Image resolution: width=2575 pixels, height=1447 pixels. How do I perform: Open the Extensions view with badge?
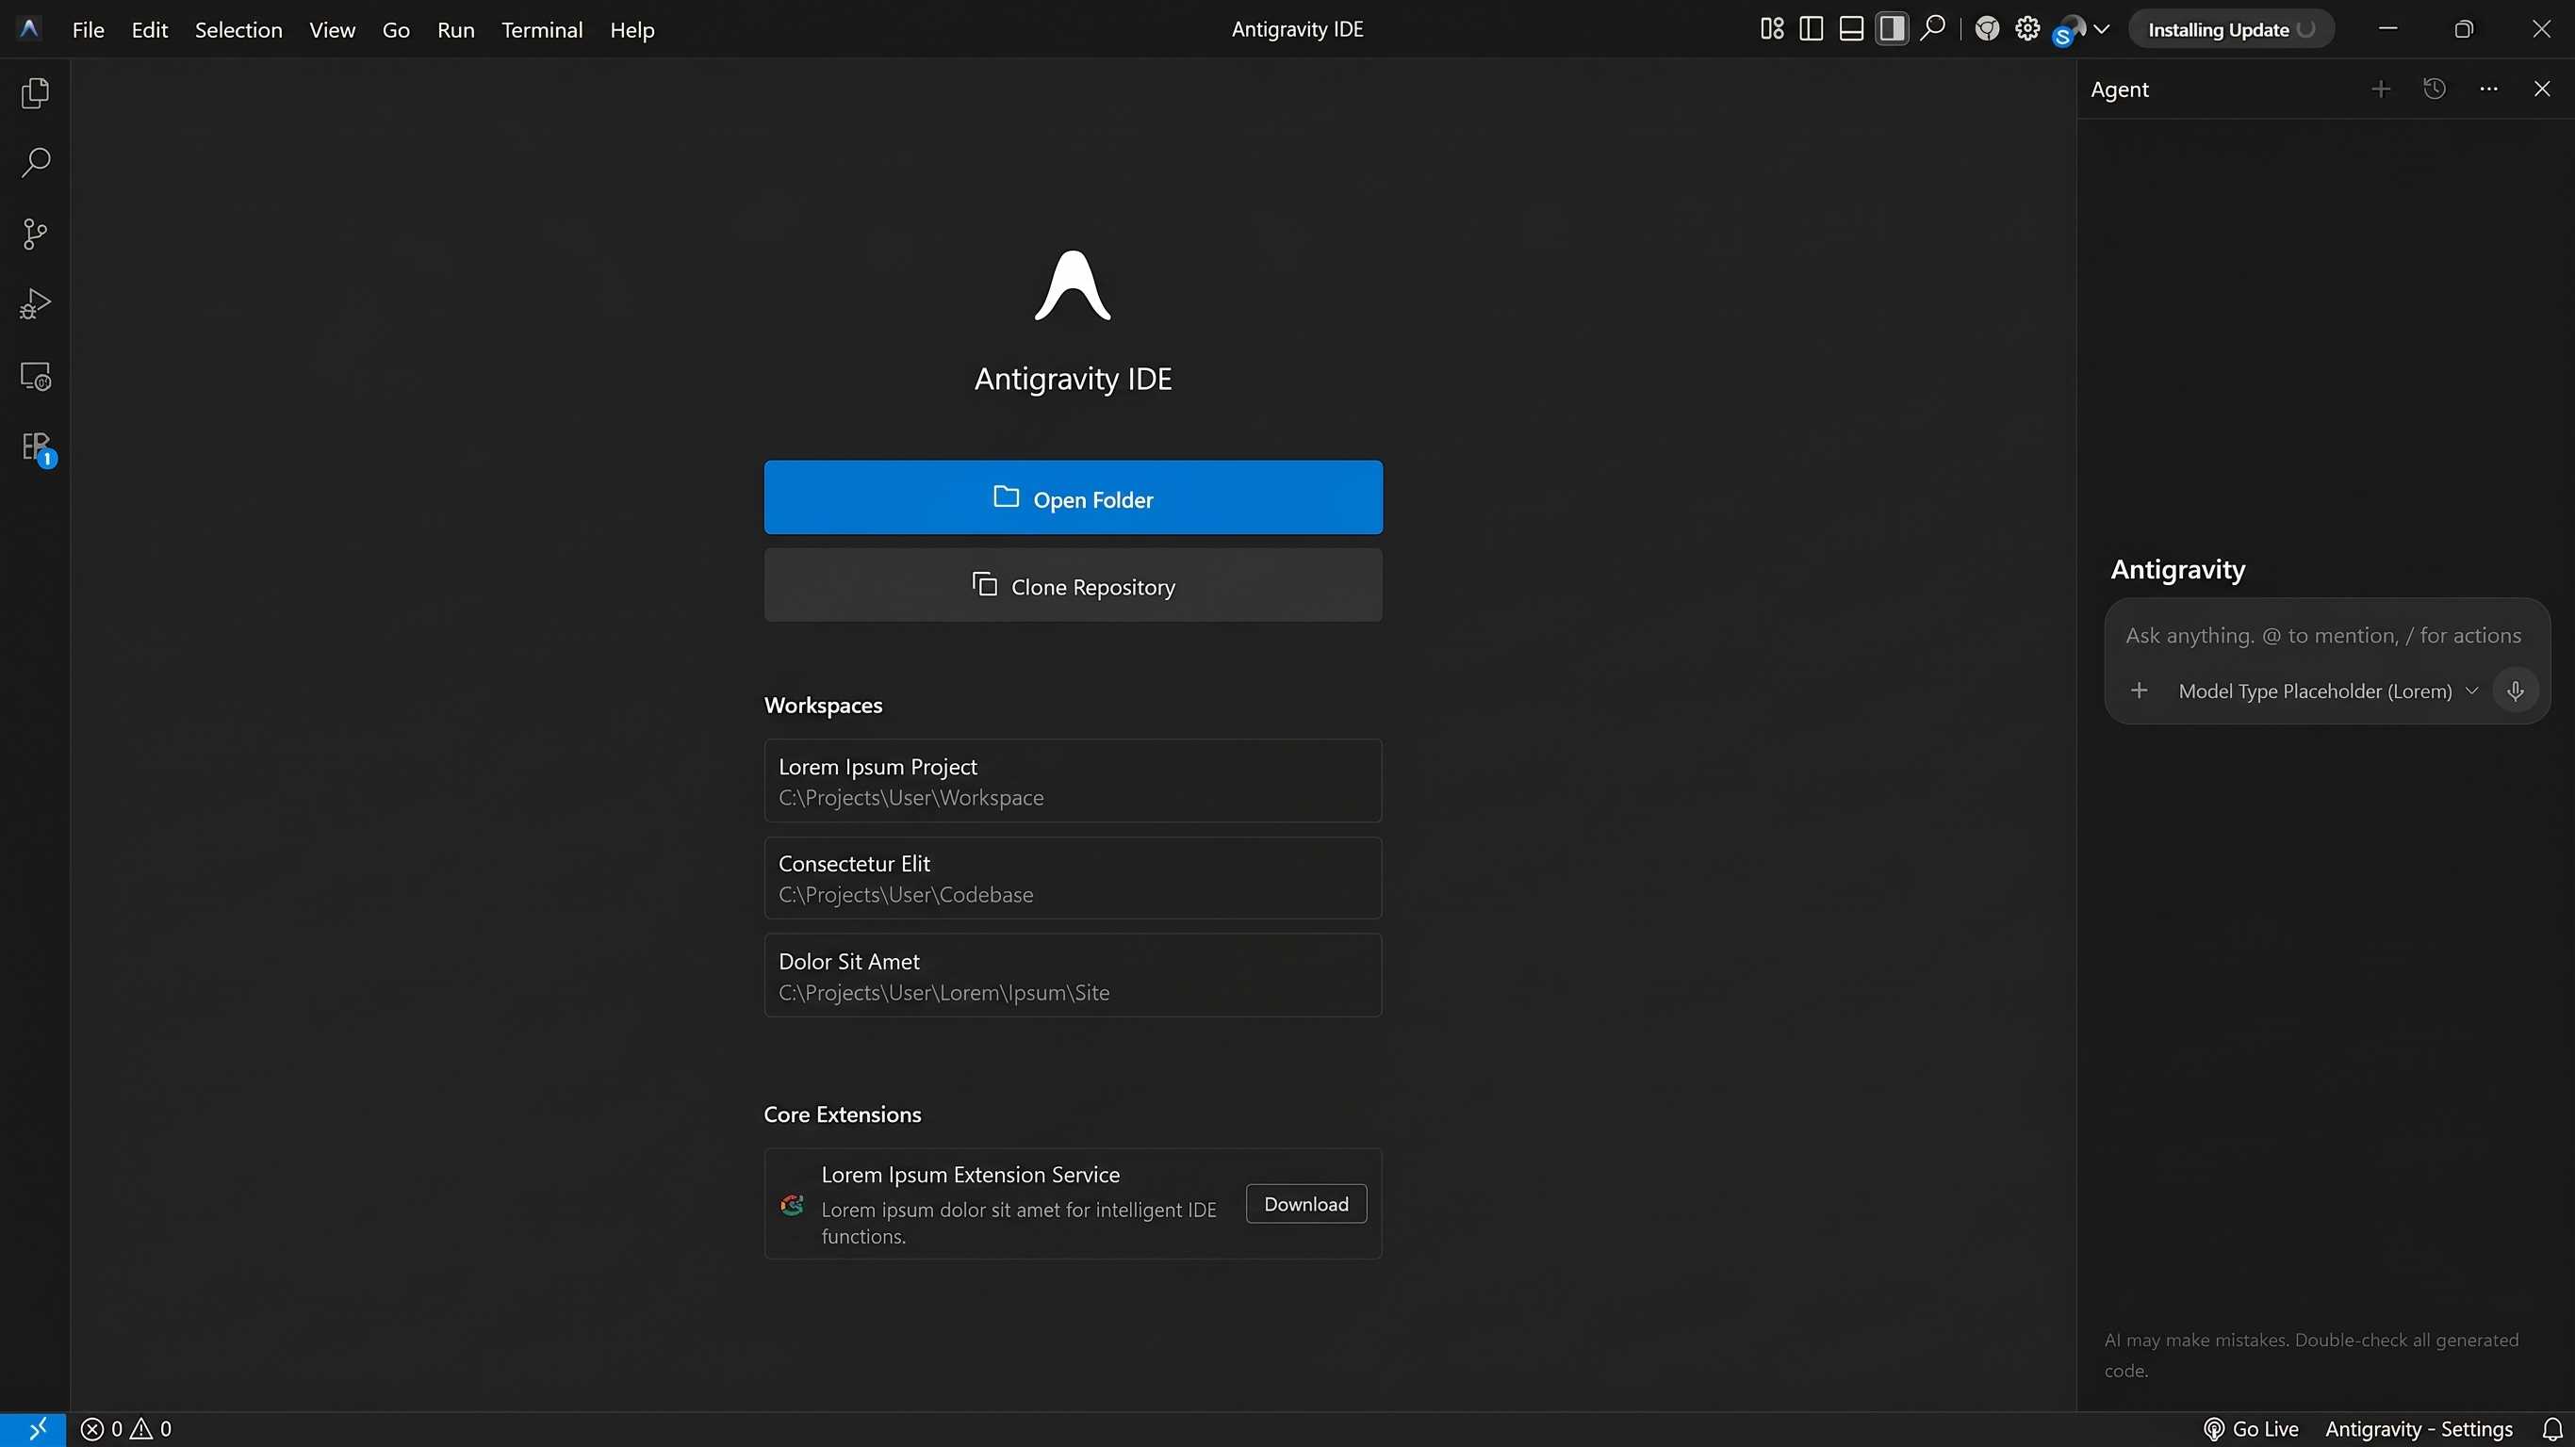(37, 447)
